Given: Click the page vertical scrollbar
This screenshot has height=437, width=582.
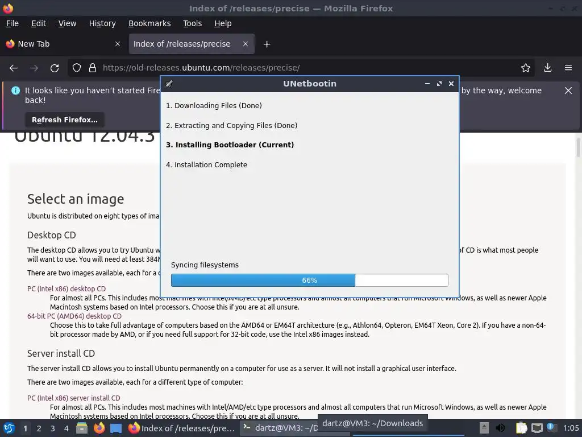Looking at the screenshot, I should 578,148.
